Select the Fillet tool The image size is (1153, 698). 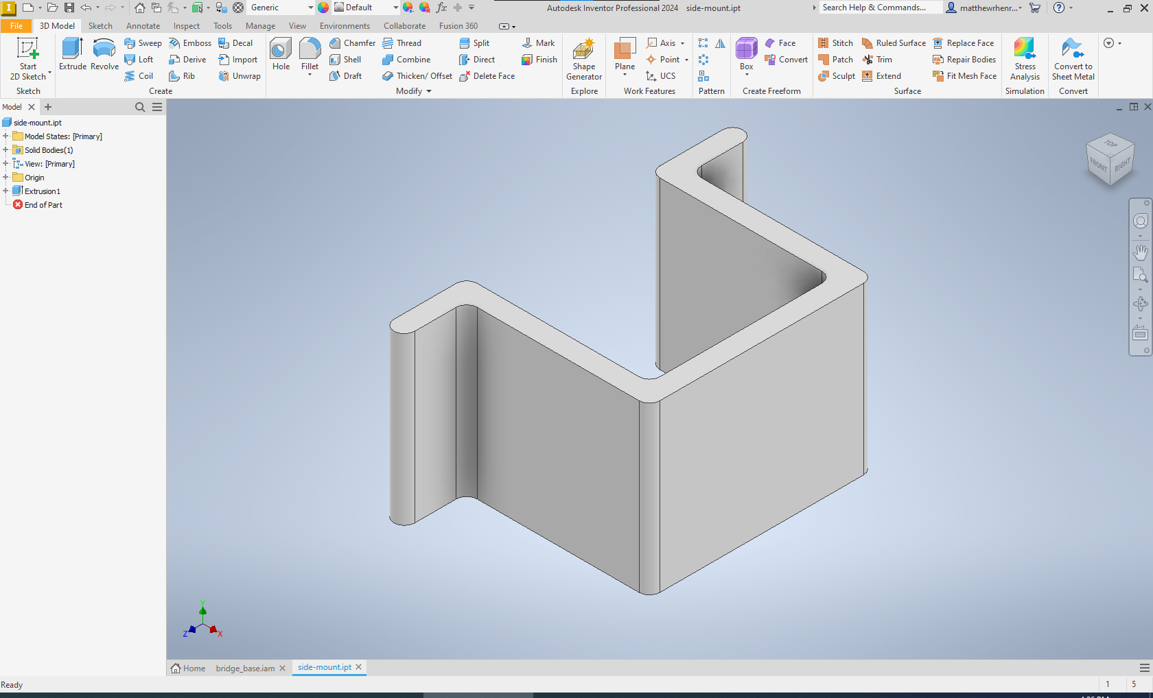[310, 55]
